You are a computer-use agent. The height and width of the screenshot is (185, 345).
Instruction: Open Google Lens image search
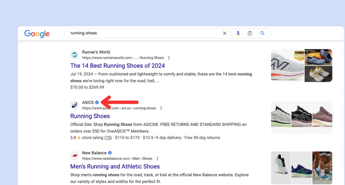click(x=250, y=33)
